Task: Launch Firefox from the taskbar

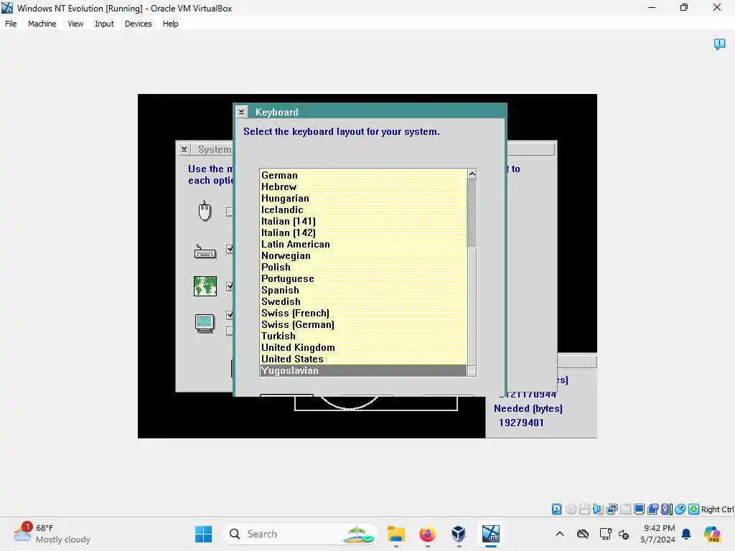Action: click(428, 534)
